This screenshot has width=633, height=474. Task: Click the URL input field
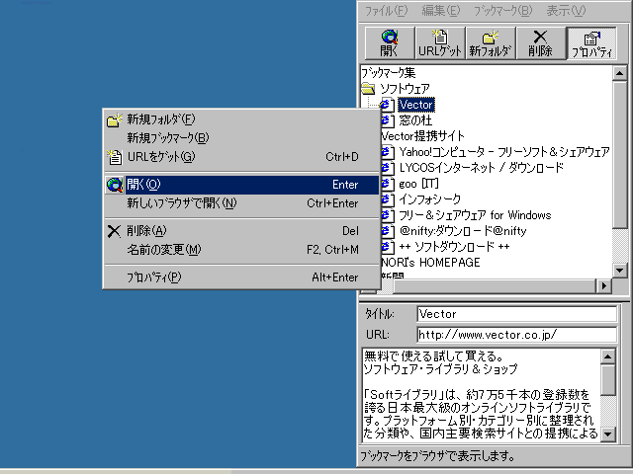tap(516, 335)
